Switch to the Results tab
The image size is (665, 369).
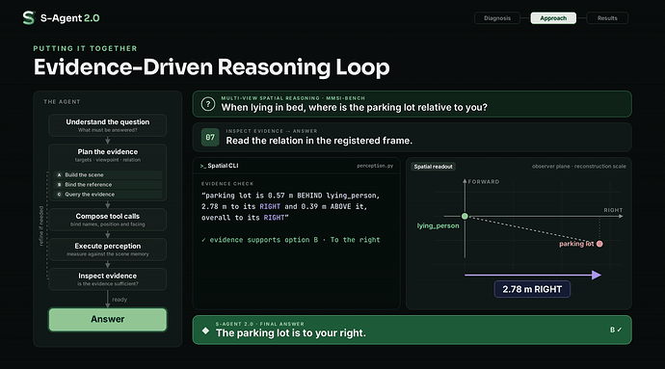pos(607,18)
